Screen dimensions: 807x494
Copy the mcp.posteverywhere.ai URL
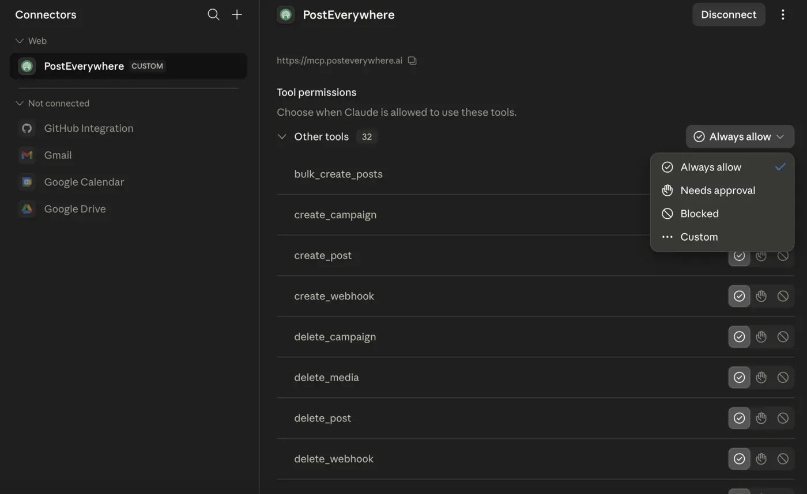pyautogui.click(x=412, y=60)
